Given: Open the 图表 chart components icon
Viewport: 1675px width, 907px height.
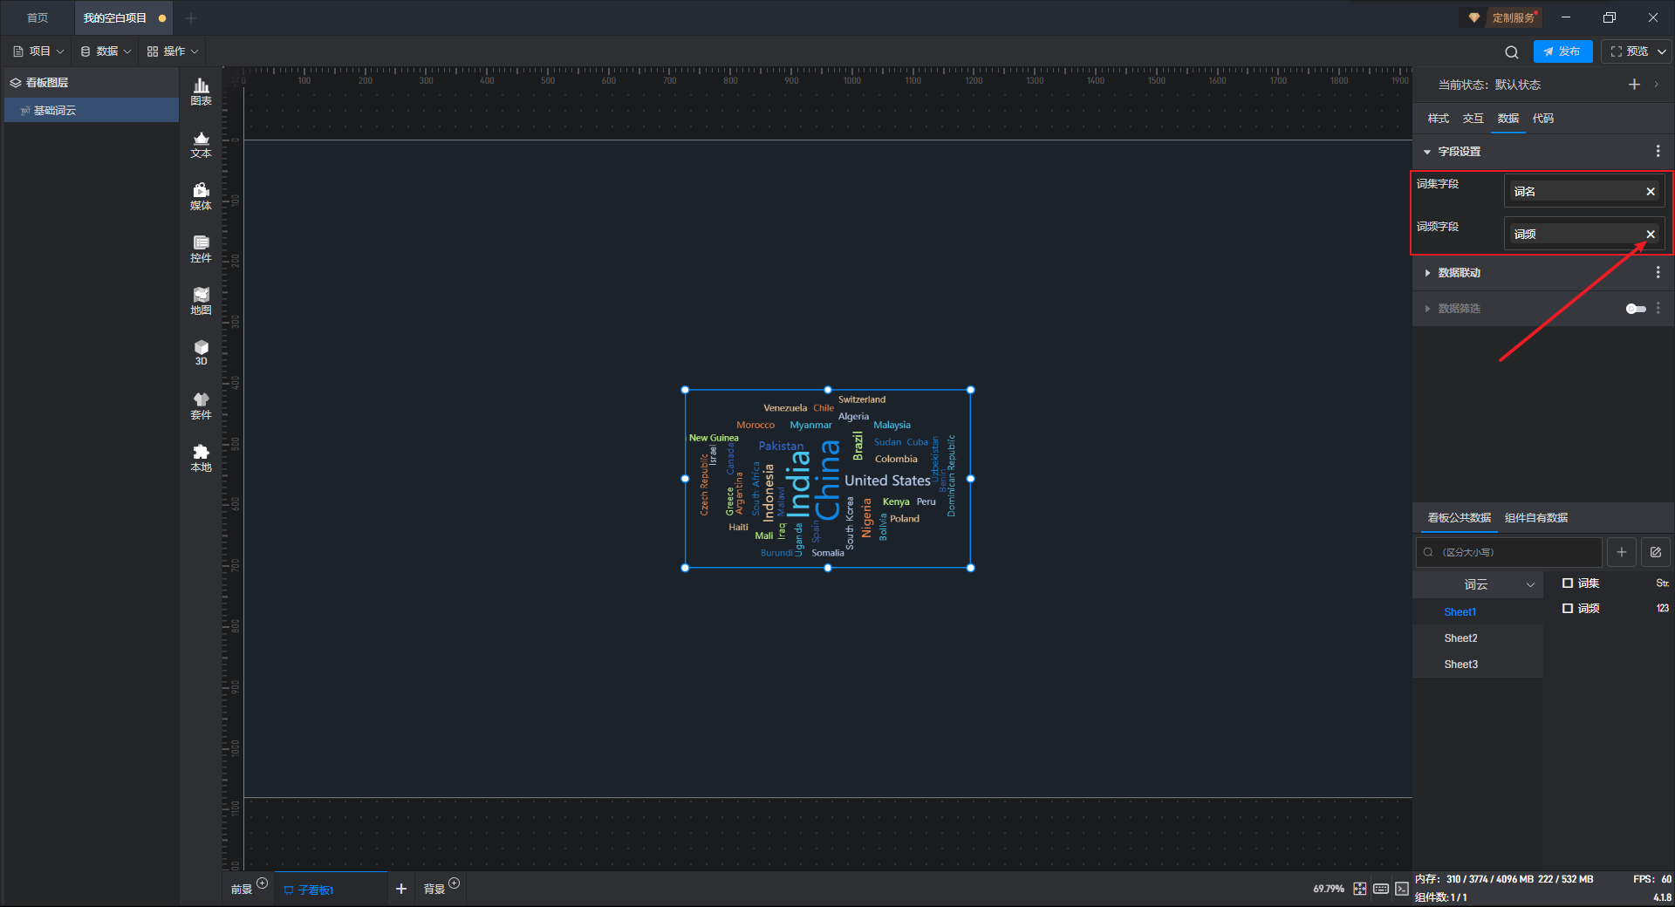Looking at the screenshot, I should 201,91.
